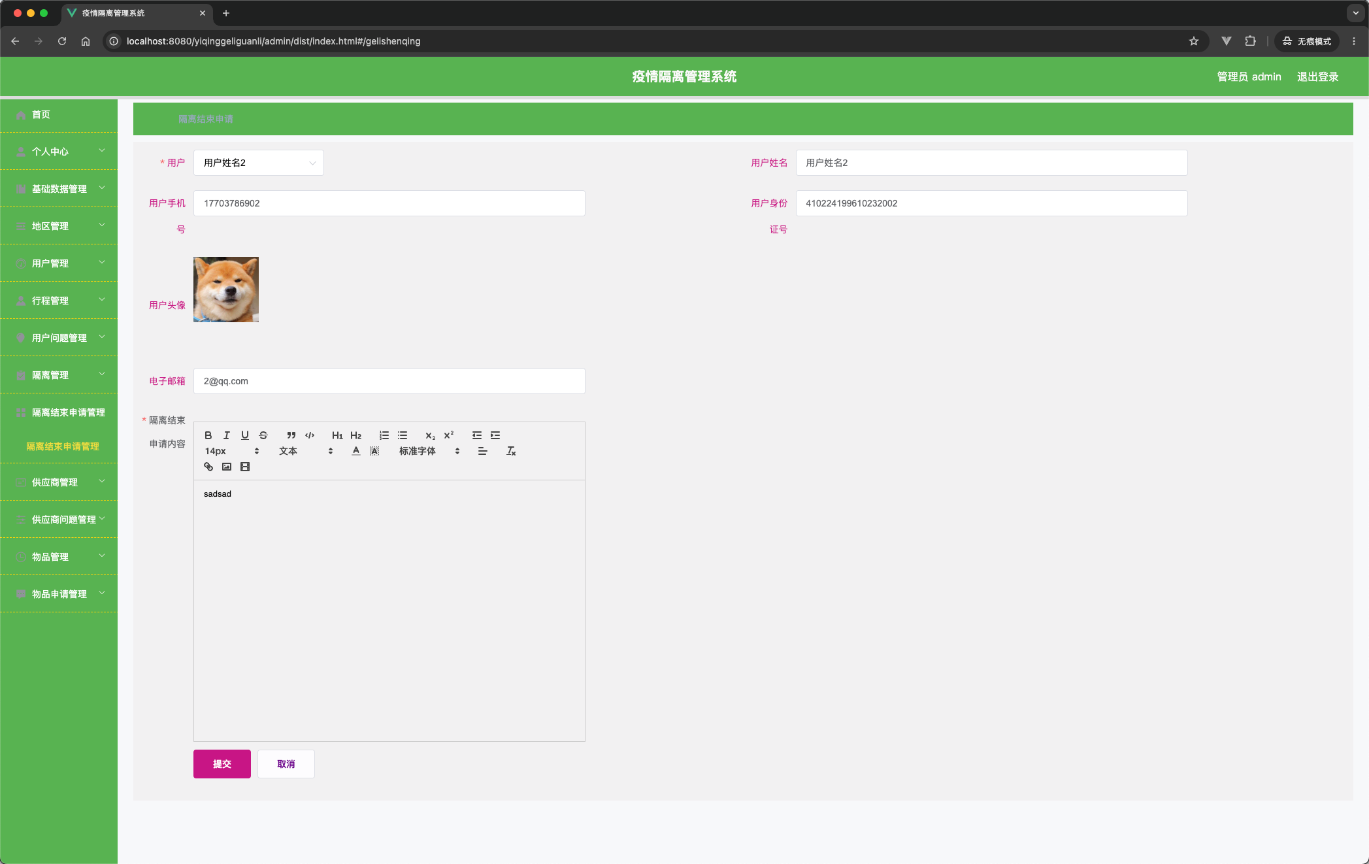Expand the 个人中心 sidebar menu
The width and height of the screenshot is (1369, 864).
(x=59, y=152)
